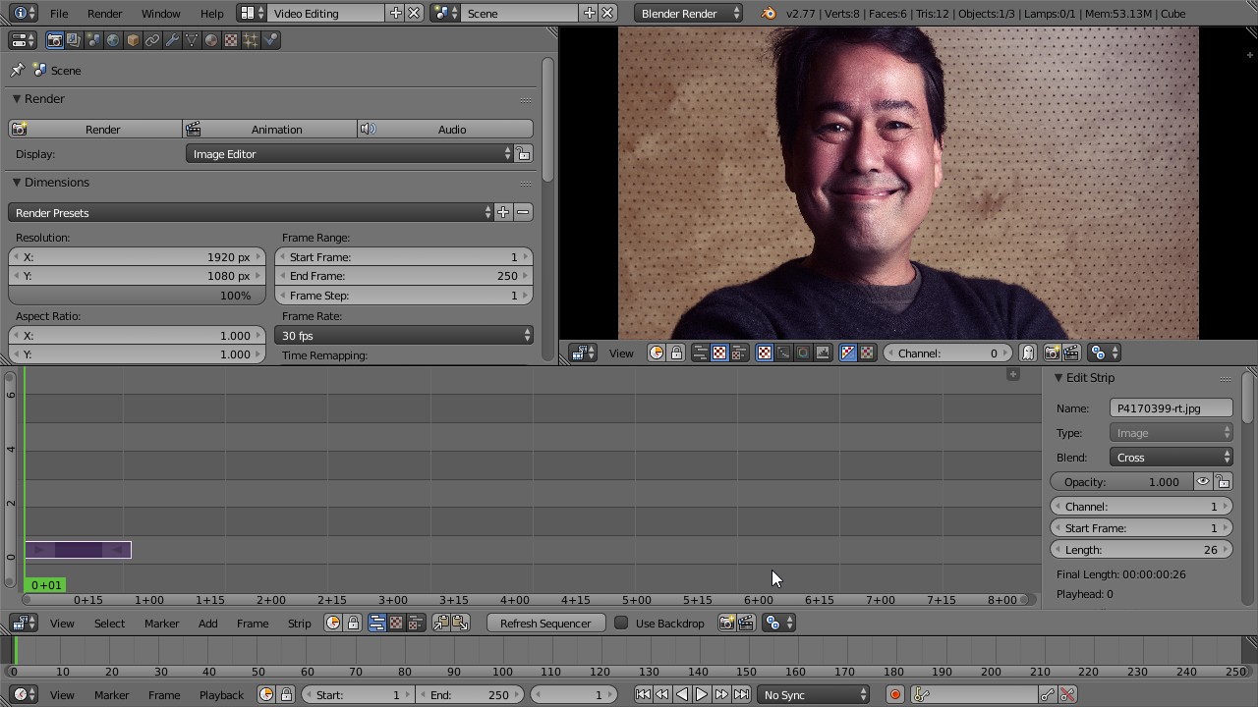
Task: Open the Strip menu in sequencer
Action: (299, 623)
